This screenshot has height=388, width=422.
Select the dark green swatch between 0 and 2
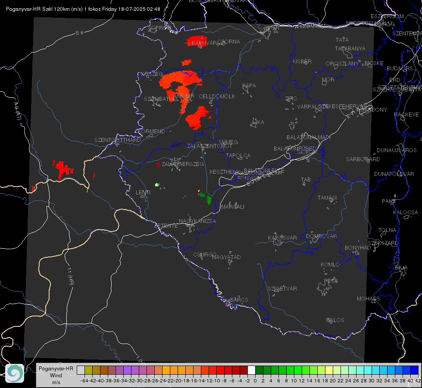[x=259, y=370]
